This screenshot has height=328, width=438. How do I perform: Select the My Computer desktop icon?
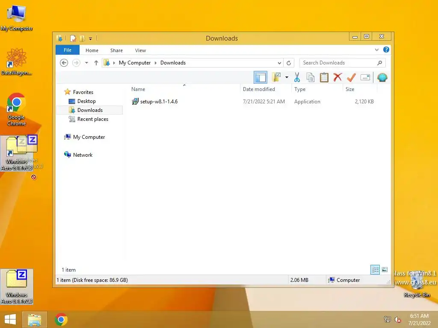coord(17,17)
